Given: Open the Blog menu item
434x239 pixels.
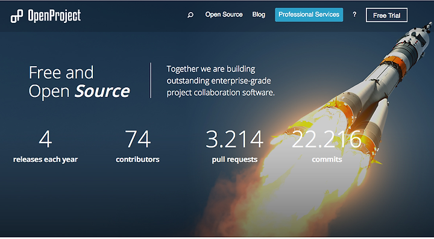Looking at the screenshot, I should pyautogui.click(x=259, y=14).
